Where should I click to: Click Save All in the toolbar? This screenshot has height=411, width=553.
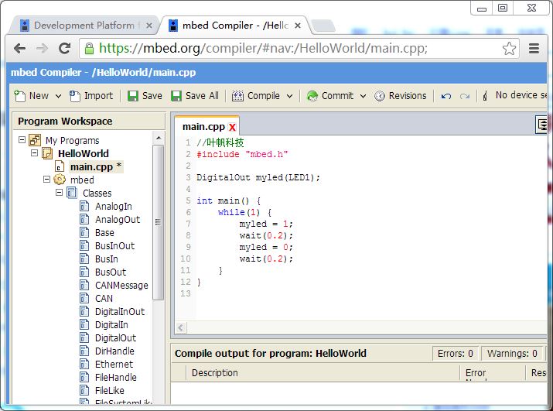[195, 96]
